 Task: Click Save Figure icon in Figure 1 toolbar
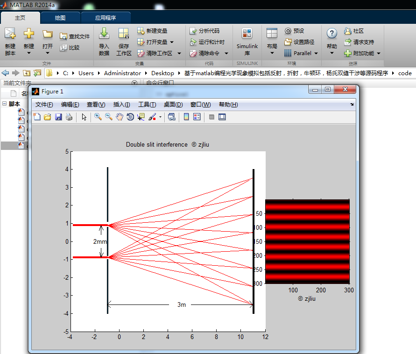[x=58, y=117]
